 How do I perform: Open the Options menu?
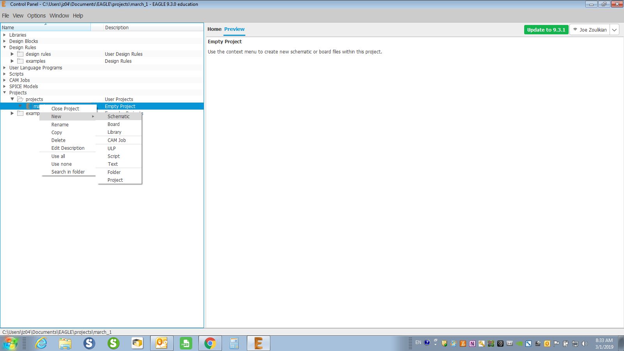(x=36, y=16)
